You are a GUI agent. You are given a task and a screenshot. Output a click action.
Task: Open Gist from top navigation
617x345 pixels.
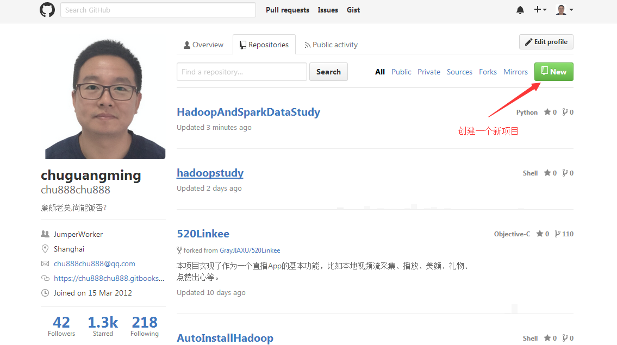353,10
